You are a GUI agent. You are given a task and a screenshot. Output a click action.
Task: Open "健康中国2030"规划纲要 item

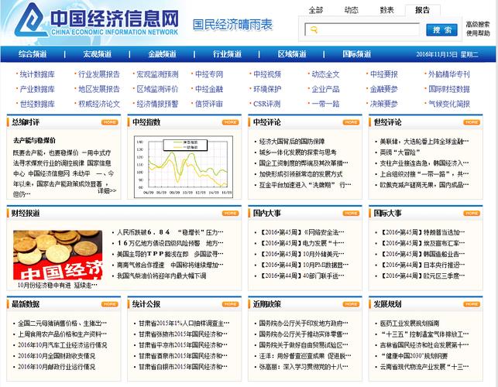(414, 356)
